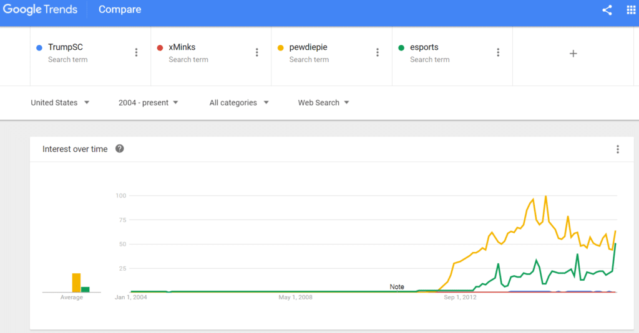Edit the xMinks search term
This screenshot has height=333, width=639.
click(182, 47)
